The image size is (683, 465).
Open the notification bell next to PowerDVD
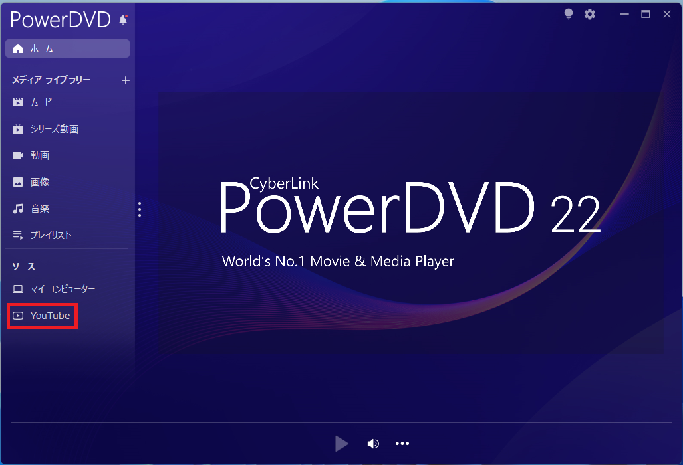[123, 19]
